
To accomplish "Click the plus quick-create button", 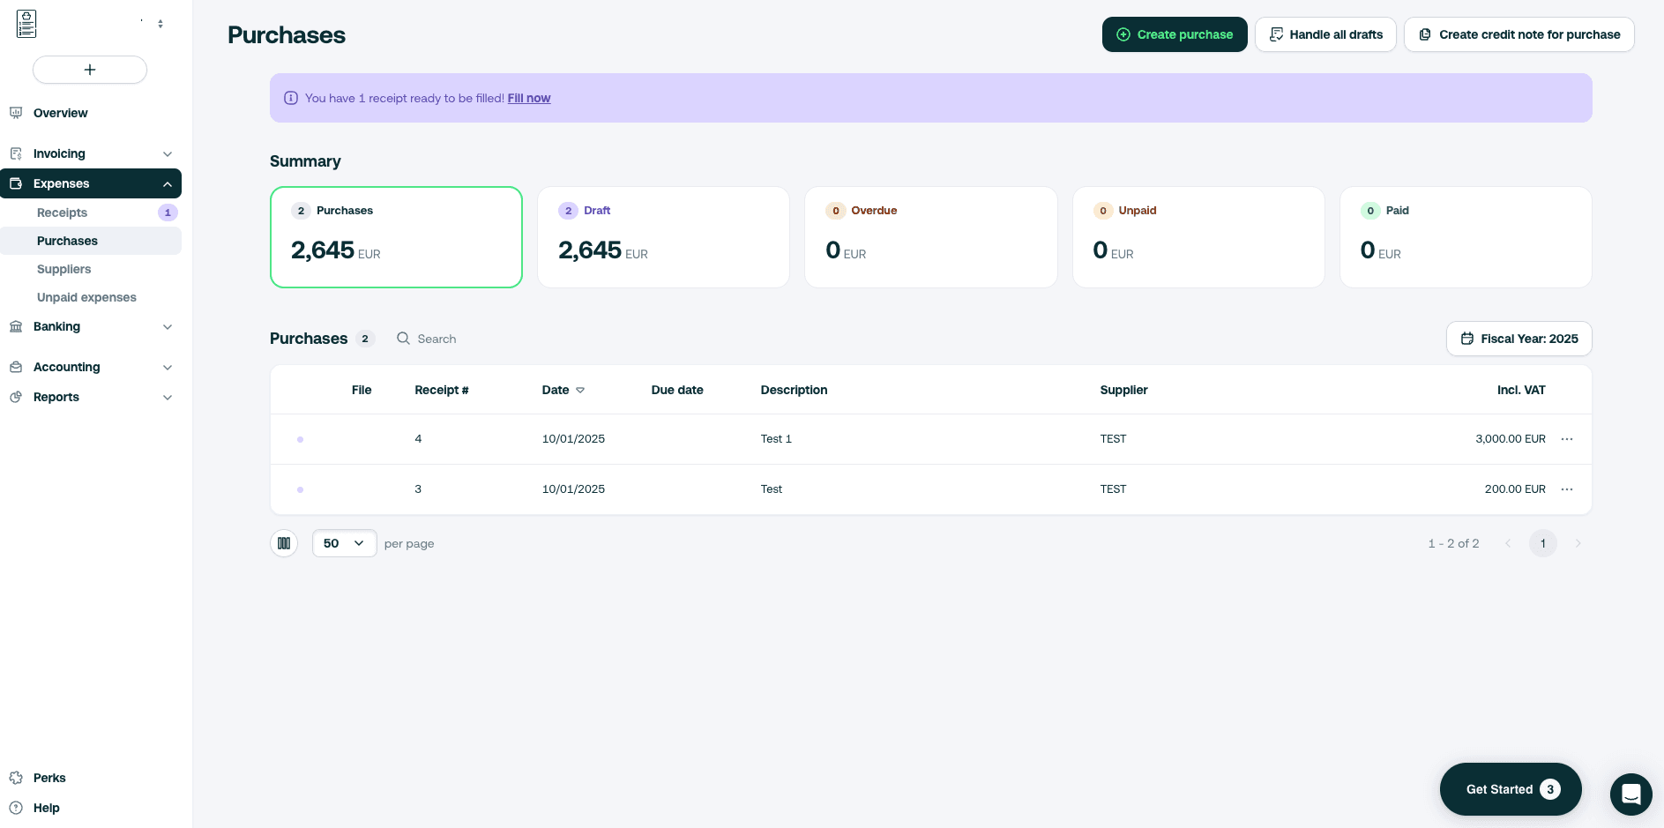I will click(x=90, y=70).
